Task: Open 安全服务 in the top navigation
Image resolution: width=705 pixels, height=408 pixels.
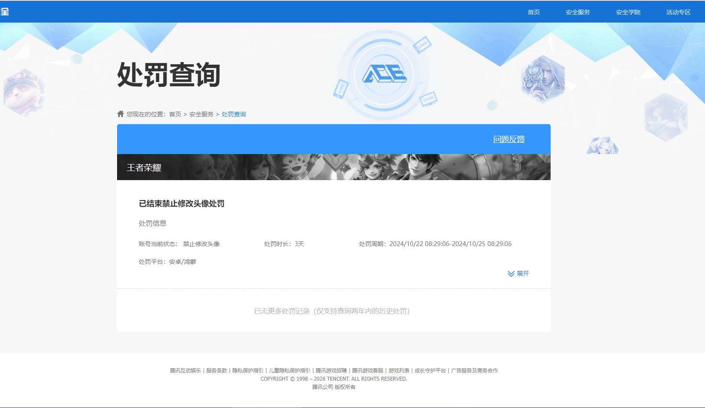Action: [x=578, y=12]
